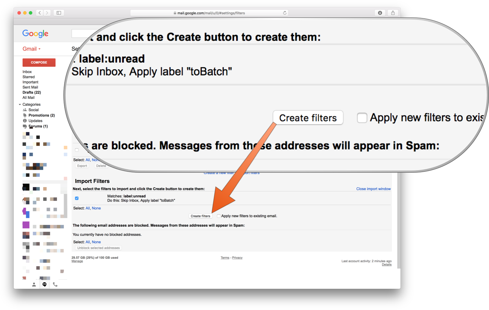Open All Mail
Image resolution: width=489 pixels, height=310 pixels.
click(x=29, y=98)
